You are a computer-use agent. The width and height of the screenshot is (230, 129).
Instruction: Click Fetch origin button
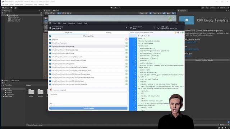coord(170,28)
